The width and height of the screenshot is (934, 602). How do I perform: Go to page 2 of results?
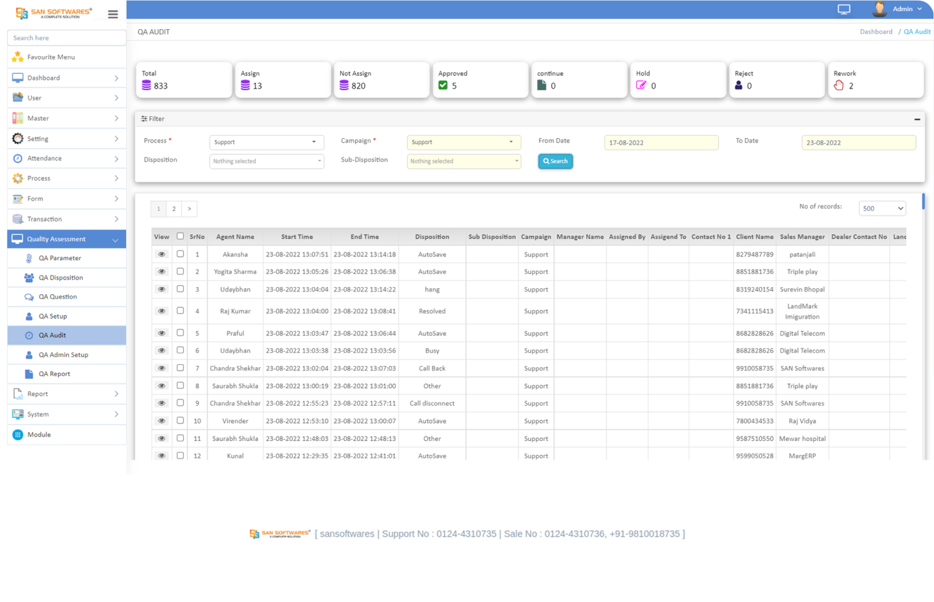pos(174,209)
